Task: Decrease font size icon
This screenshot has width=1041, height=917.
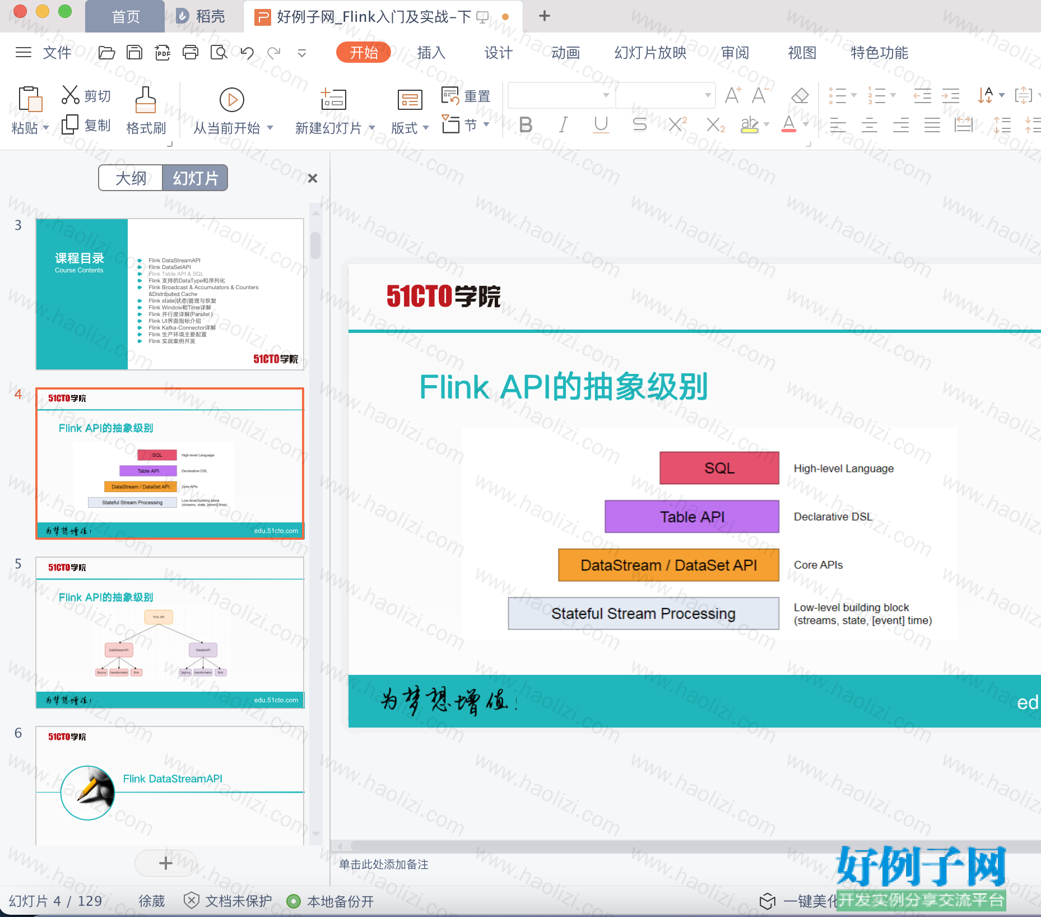Action: tap(760, 95)
